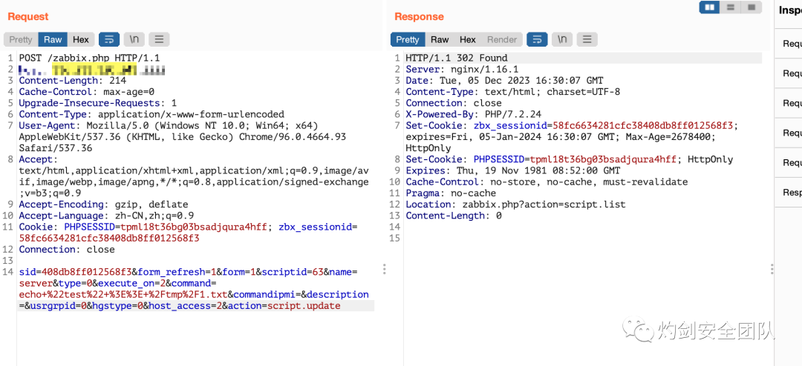Viewport: 802px width, 366px height.
Task: Click Accept-Language: zh-CN,zh;q=0.9 header
Action: [106, 216]
